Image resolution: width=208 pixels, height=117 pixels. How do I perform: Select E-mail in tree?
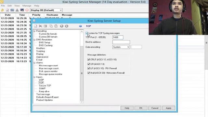[x=39, y=60]
